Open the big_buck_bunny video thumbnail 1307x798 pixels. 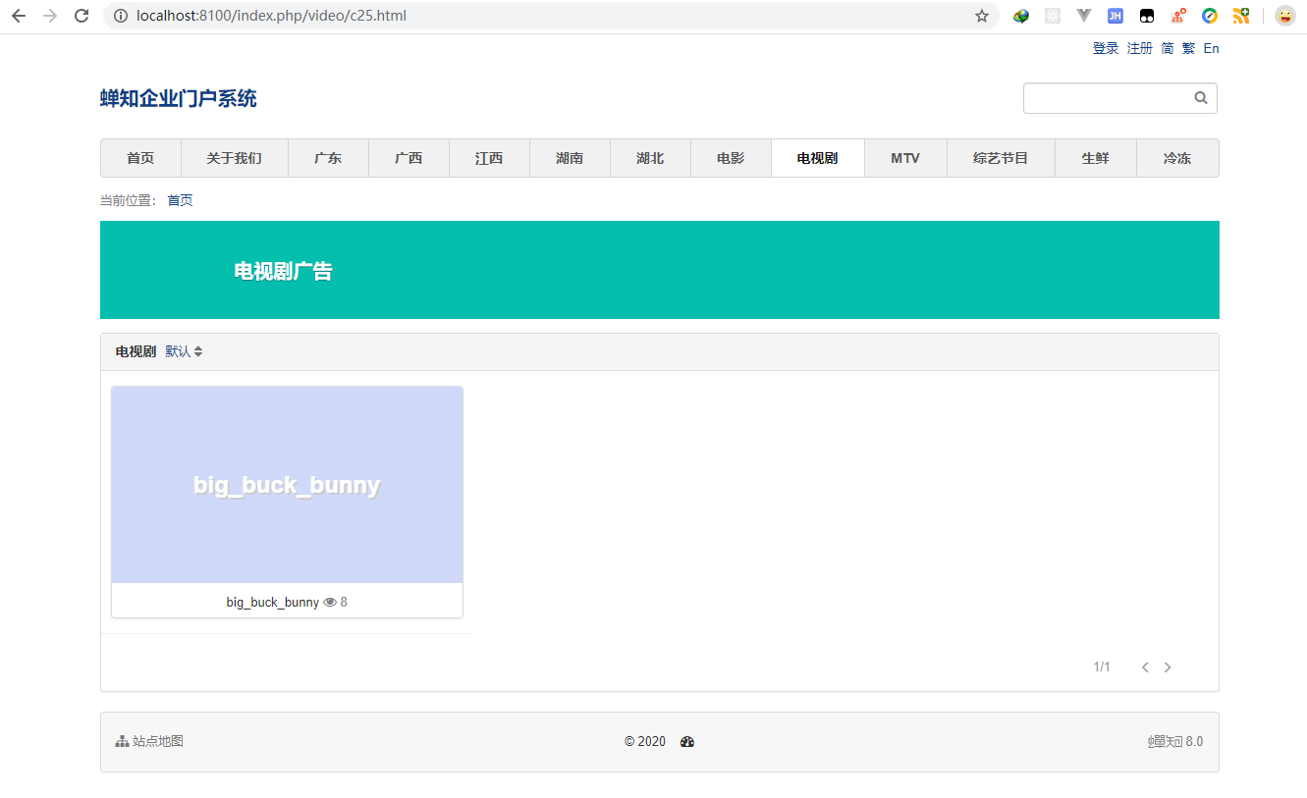287,485
